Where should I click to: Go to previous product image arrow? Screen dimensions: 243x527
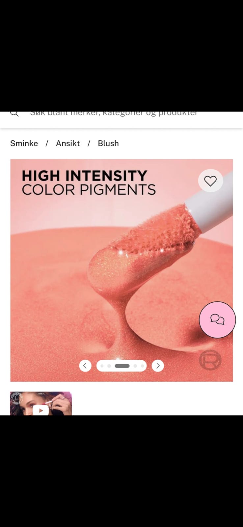(x=85, y=366)
